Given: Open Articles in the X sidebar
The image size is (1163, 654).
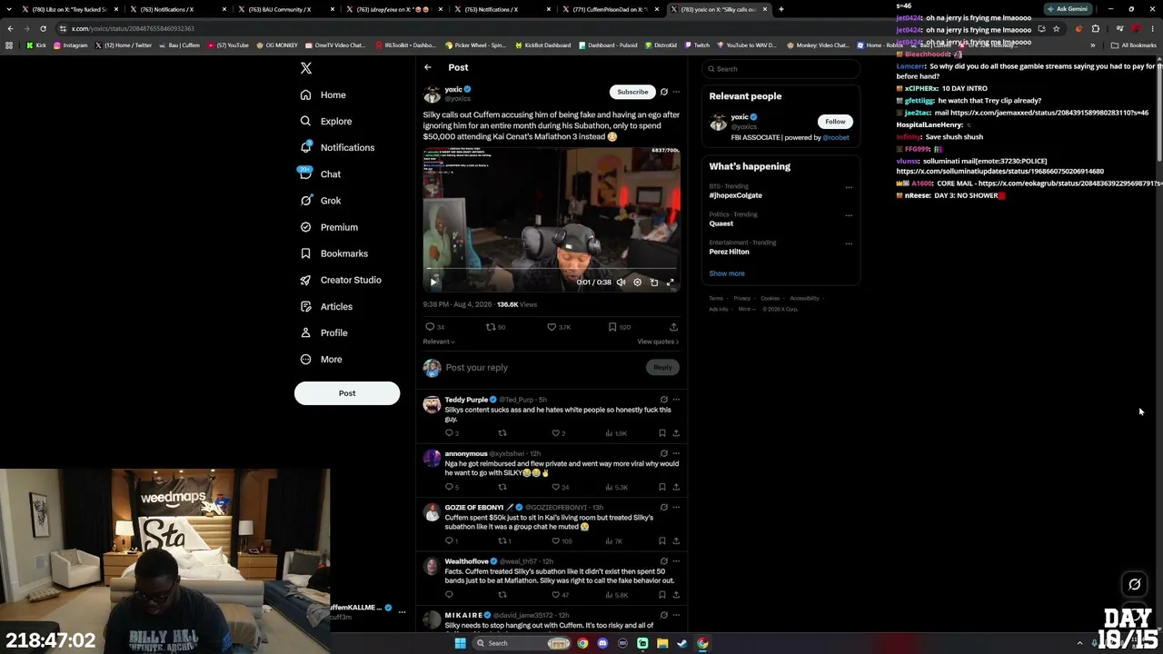Looking at the screenshot, I should pos(325,306).
